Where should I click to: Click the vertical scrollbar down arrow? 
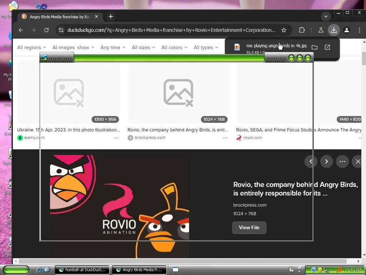point(363,255)
